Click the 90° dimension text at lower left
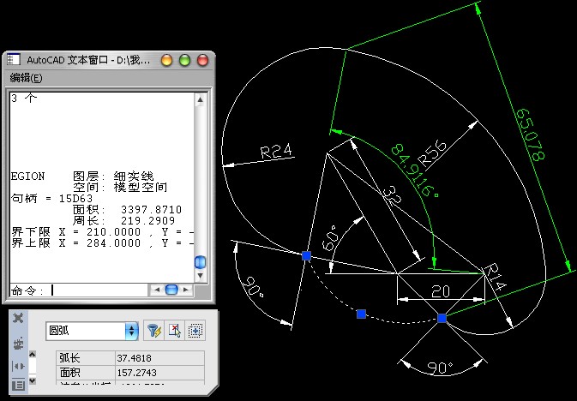This screenshot has height=401, width=577. click(x=253, y=286)
